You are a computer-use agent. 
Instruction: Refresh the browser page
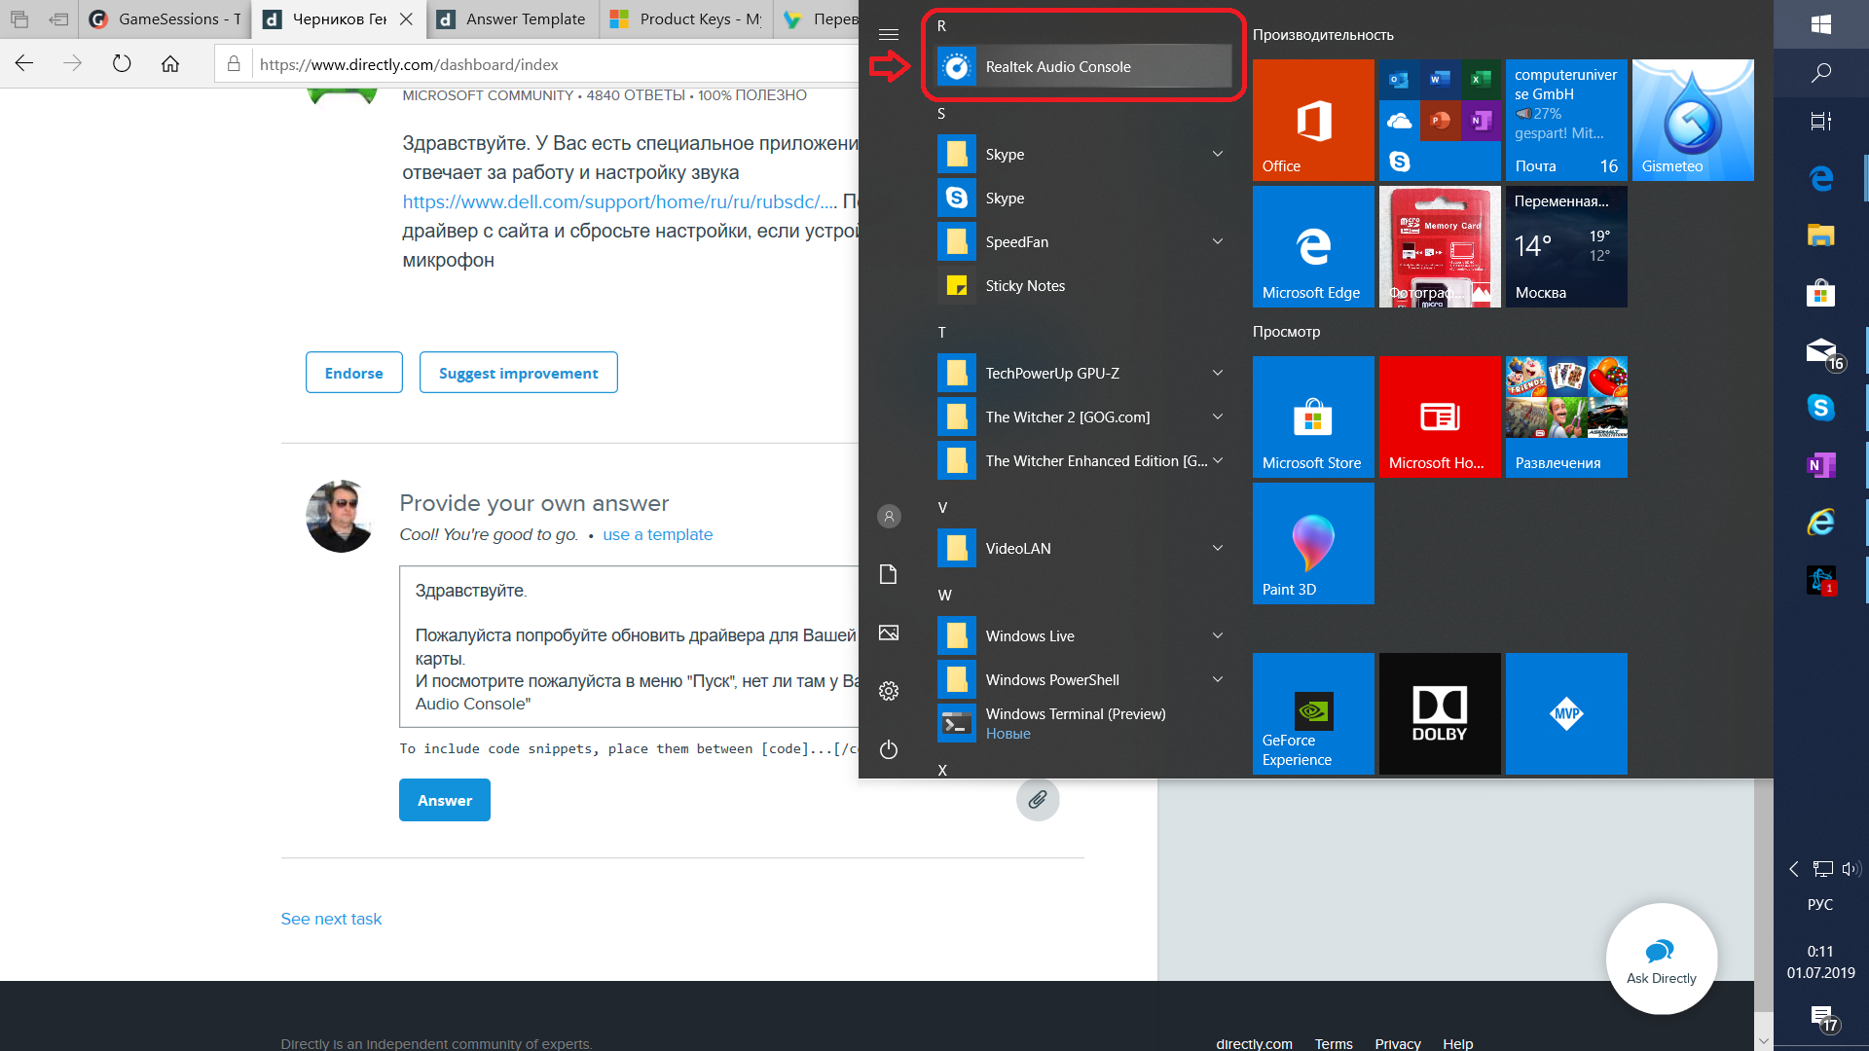pyautogui.click(x=122, y=64)
